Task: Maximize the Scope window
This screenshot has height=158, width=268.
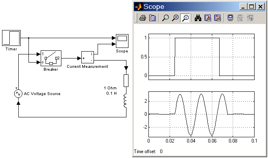Action: point(251,6)
